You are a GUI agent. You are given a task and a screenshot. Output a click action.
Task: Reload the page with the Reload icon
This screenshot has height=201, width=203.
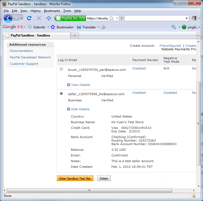pos(29,18)
